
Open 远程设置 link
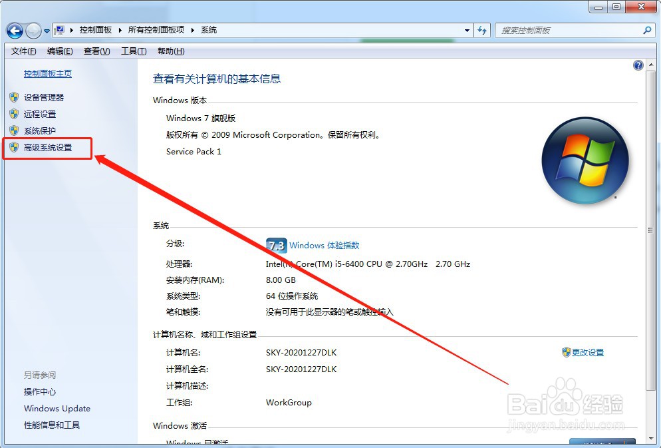coord(40,114)
